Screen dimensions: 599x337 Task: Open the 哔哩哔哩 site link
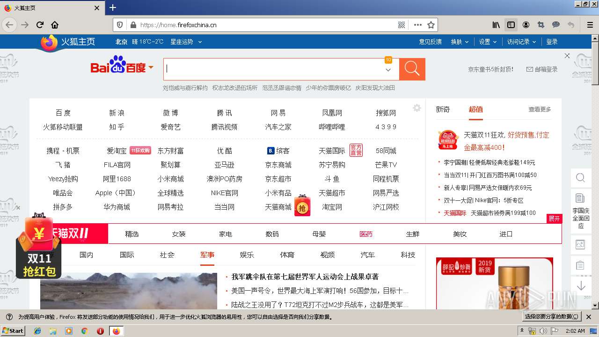click(x=332, y=127)
